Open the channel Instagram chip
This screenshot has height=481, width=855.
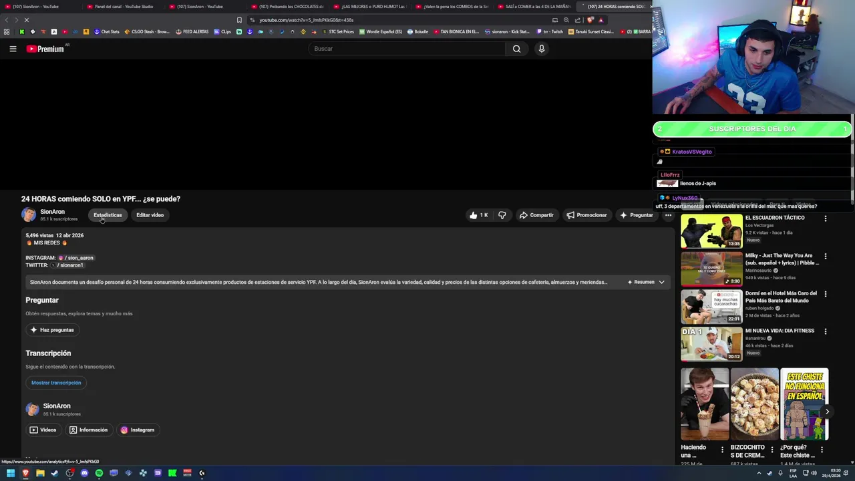[138, 430]
